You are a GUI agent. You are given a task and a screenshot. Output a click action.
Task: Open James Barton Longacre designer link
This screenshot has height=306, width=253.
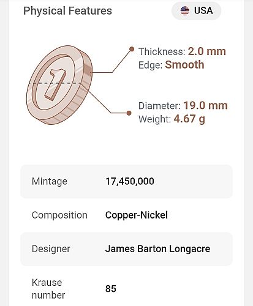(x=157, y=249)
